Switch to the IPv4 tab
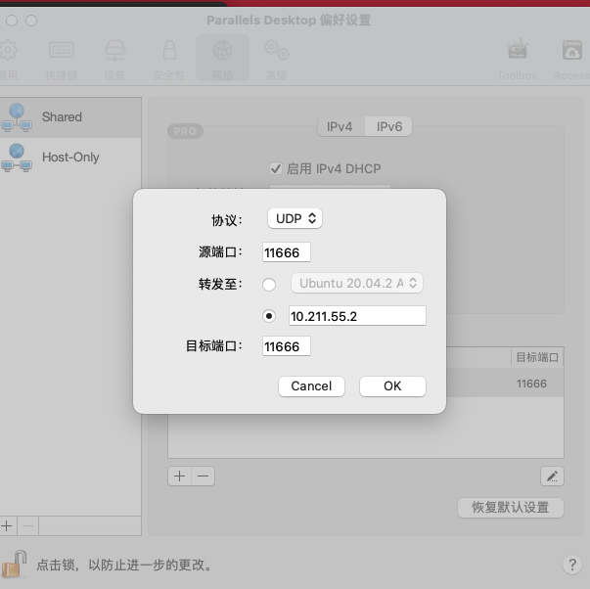The width and height of the screenshot is (590, 589). click(340, 126)
